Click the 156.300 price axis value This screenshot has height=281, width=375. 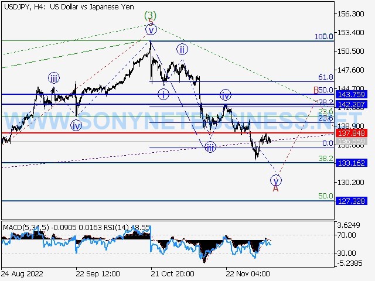coord(350,14)
